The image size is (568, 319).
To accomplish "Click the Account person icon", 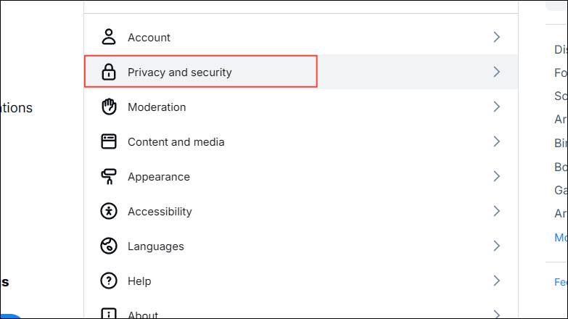I will [109, 37].
